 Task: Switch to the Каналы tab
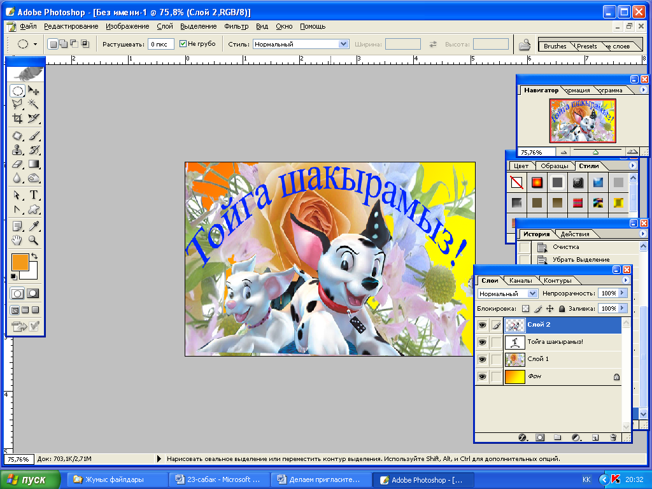(521, 281)
